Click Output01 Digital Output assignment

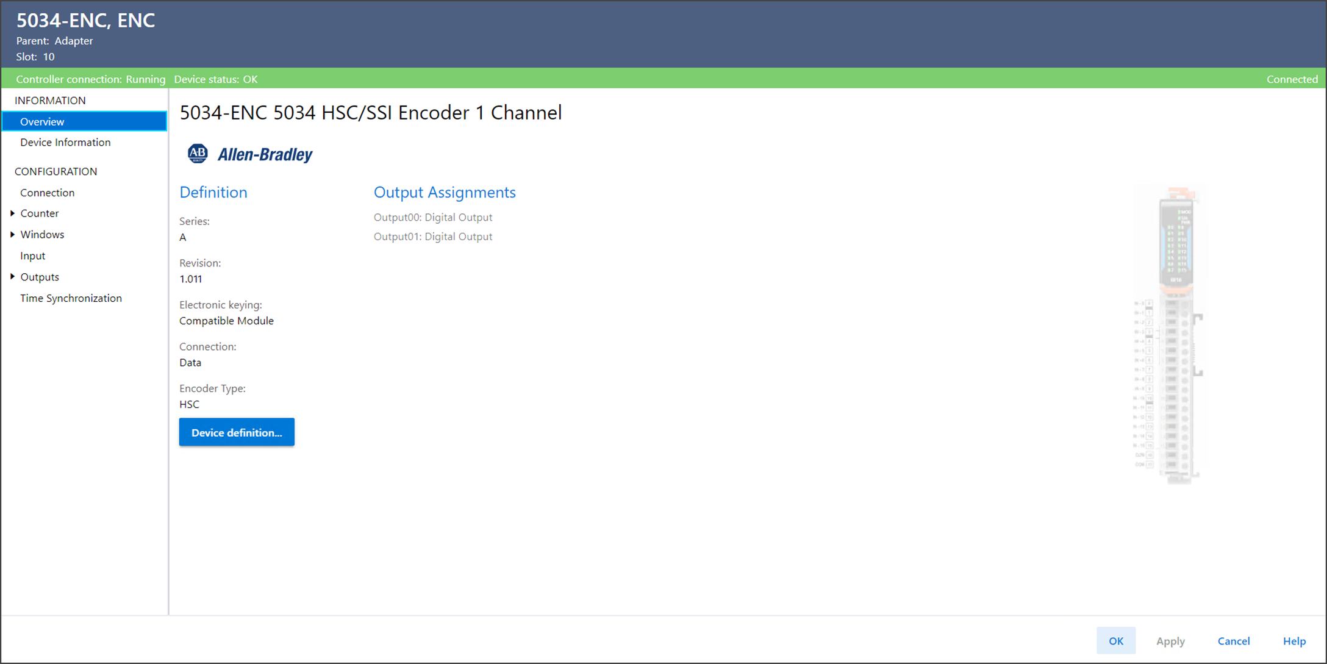click(432, 237)
